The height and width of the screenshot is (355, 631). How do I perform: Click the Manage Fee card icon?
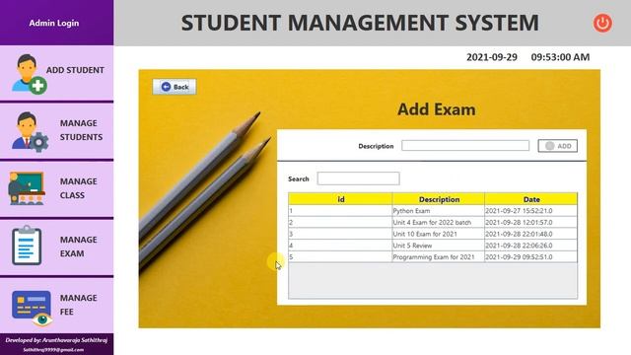(x=33, y=309)
